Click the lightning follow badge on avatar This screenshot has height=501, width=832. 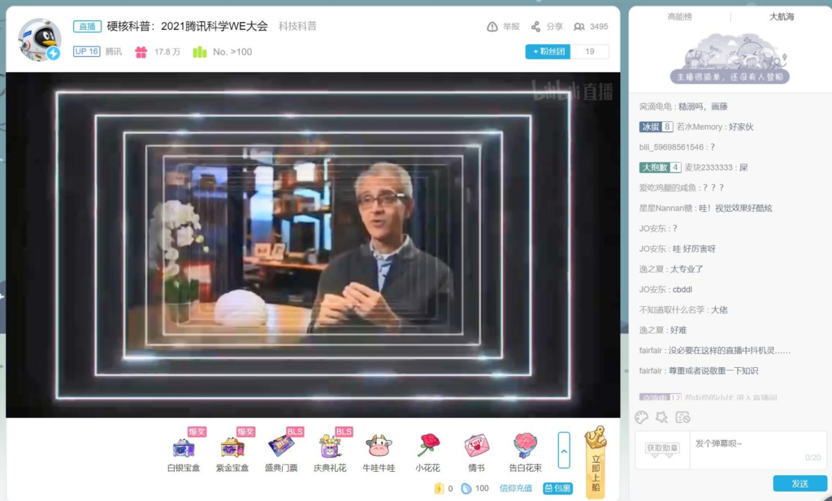(x=53, y=53)
